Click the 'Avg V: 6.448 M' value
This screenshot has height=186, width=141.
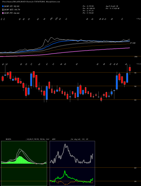click(112, 6)
